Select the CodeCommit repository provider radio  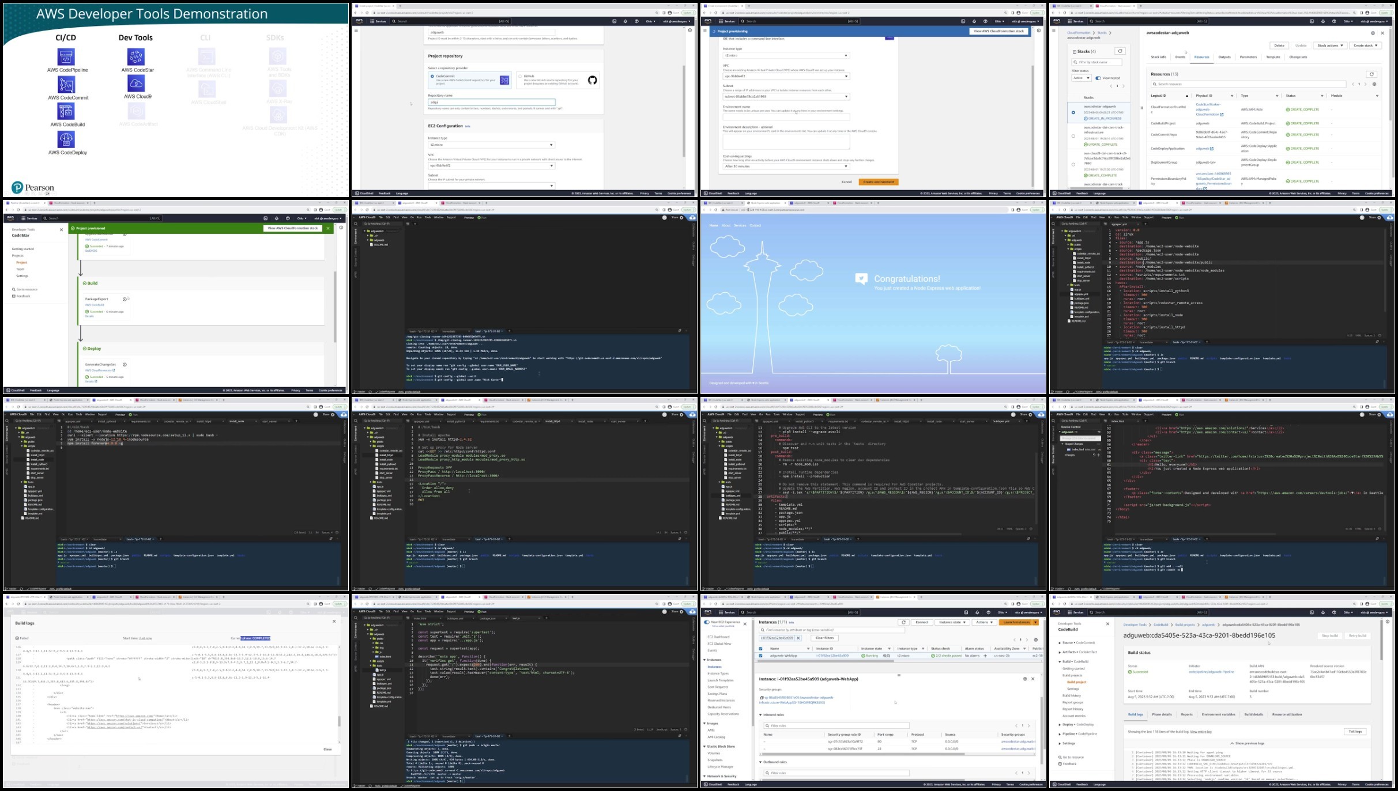click(433, 76)
